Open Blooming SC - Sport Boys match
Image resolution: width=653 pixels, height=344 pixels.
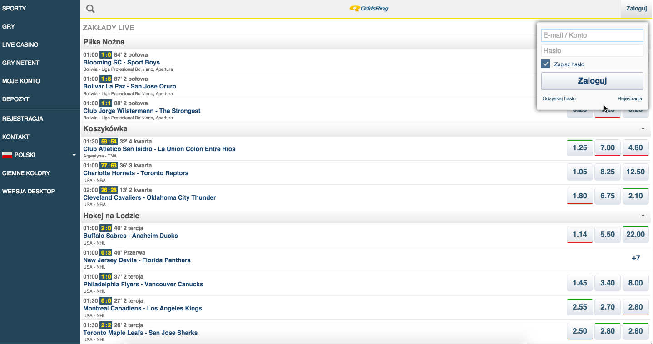[121, 62]
